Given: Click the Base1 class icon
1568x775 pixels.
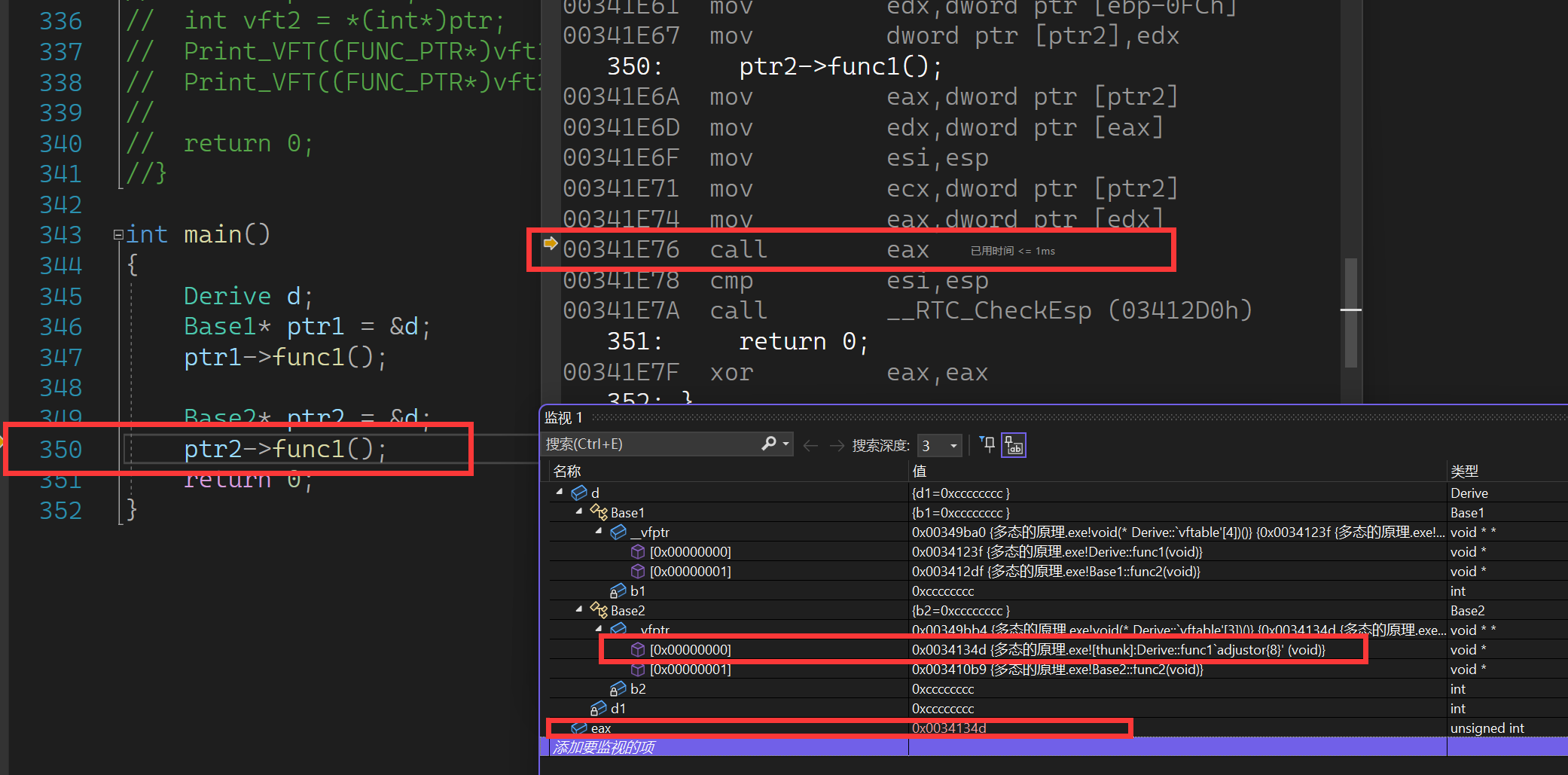Looking at the screenshot, I should [x=599, y=512].
